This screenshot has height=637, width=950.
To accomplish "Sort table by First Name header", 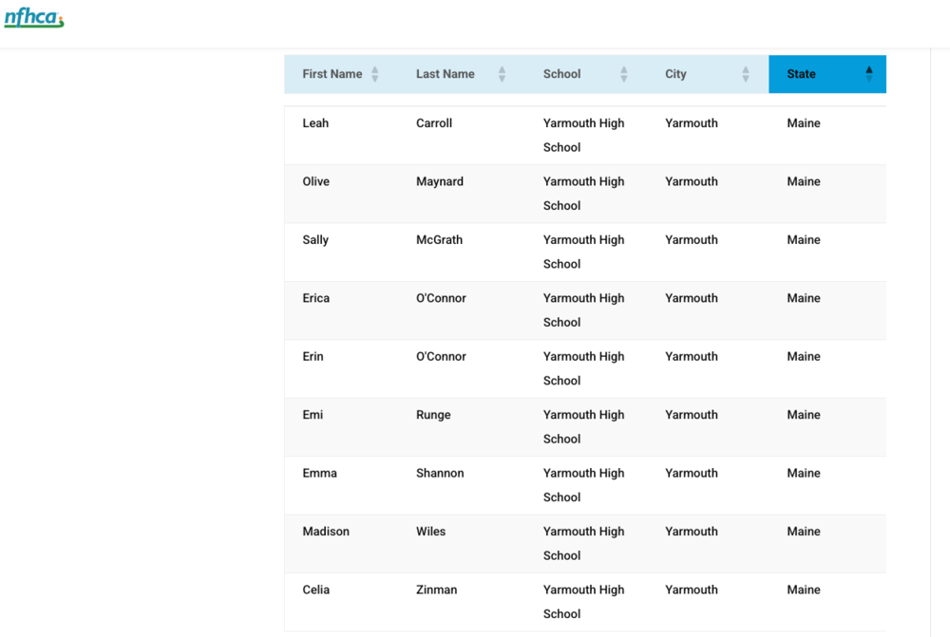I will (332, 74).
